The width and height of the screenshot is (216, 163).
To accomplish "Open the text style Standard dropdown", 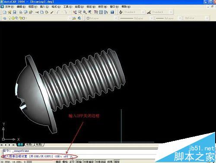I will 143,12.
